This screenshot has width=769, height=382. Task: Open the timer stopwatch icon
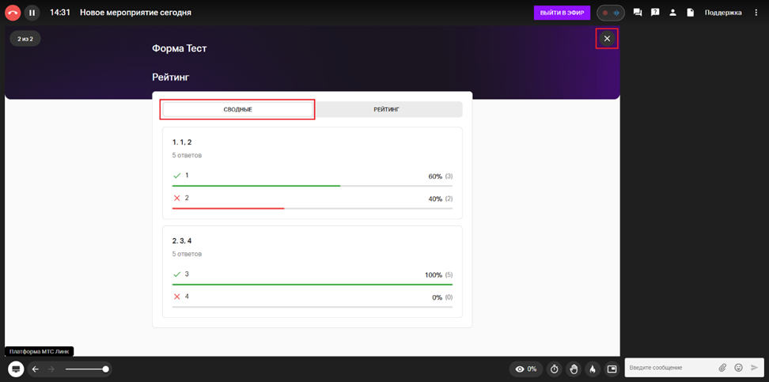coord(555,369)
